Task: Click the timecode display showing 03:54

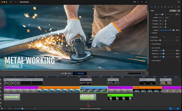Action: pyautogui.click(x=80, y=73)
